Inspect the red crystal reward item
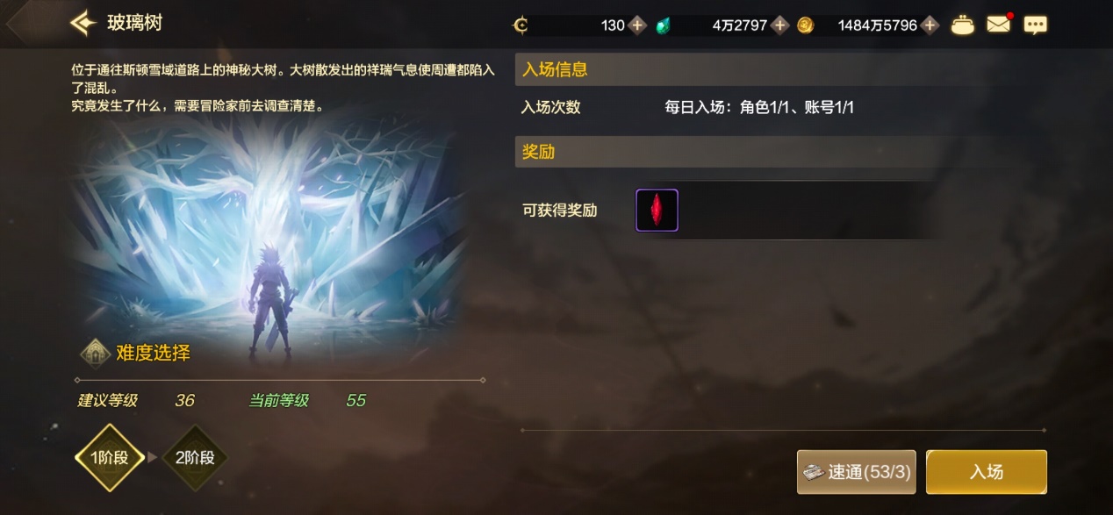The width and height of the screenshot is (1113, 515). click(657, 211)
